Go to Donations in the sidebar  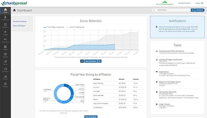click(5, 25)
